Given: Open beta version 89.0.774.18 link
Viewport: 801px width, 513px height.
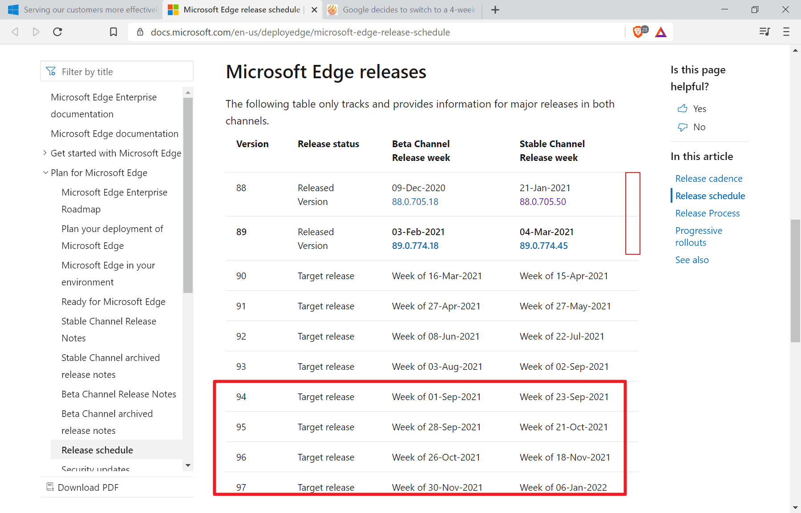Looking at the screenshot, I should point(415,246).
